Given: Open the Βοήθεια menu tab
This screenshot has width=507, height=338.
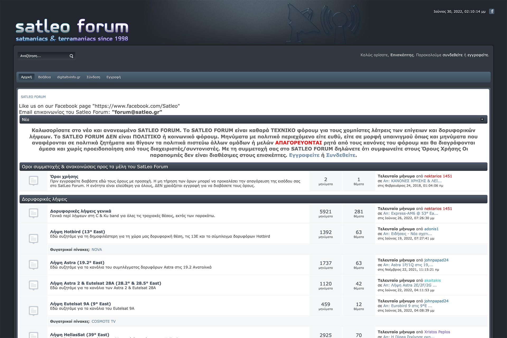Looking at the screenshot, I should pos(44,77).
